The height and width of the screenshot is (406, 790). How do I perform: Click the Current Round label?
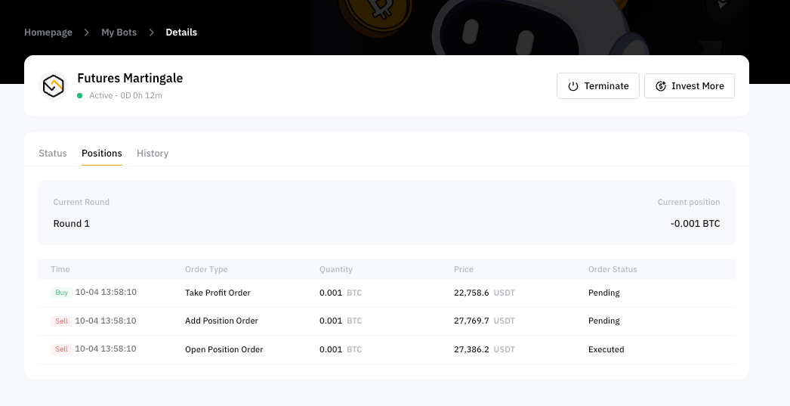tap(81, 202)
